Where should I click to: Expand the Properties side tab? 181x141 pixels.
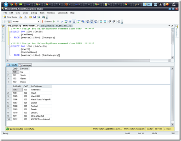click(177, 31)
